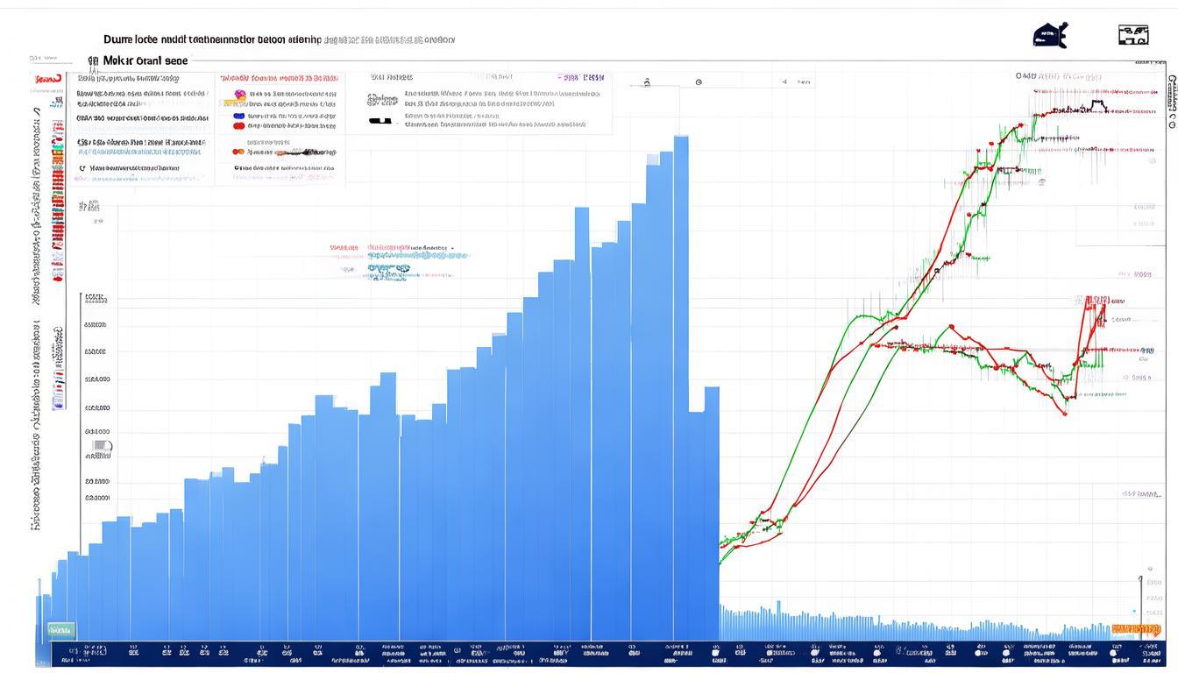This screenshot has width=1178, height=673.
Task: Toggle the circle marker at bottom-left legend panel
Action: coord(82,167)
